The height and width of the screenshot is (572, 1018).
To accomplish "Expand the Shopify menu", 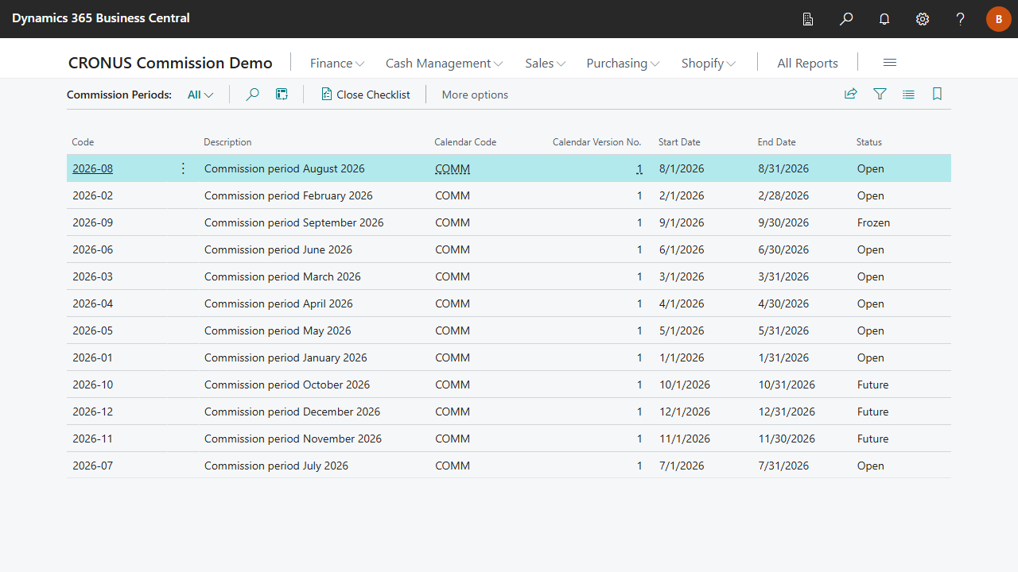I will [708, 63].
